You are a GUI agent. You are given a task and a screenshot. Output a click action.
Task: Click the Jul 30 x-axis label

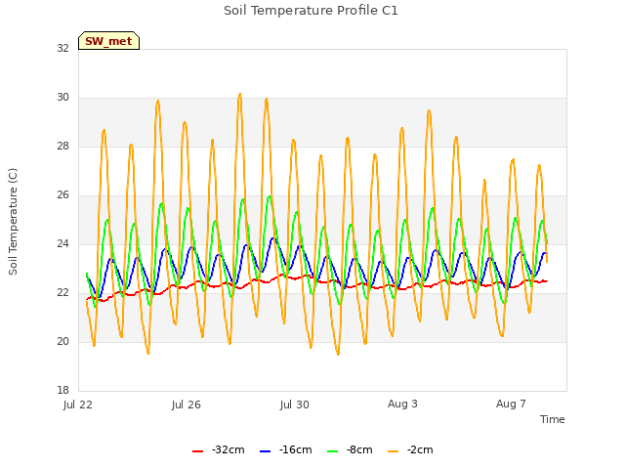click(295, 405)
